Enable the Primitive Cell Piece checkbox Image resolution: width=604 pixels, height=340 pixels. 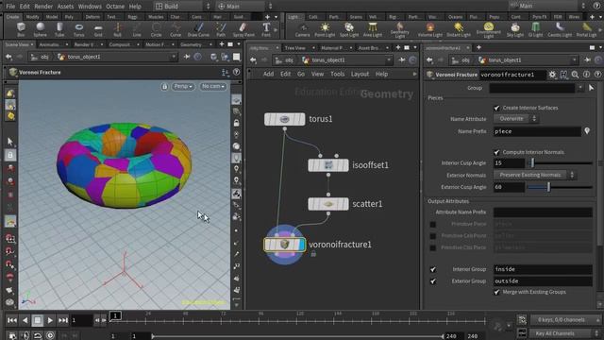coord(433,247)
